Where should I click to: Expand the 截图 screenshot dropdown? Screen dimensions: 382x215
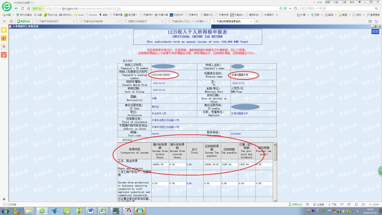tap(350, 15)
